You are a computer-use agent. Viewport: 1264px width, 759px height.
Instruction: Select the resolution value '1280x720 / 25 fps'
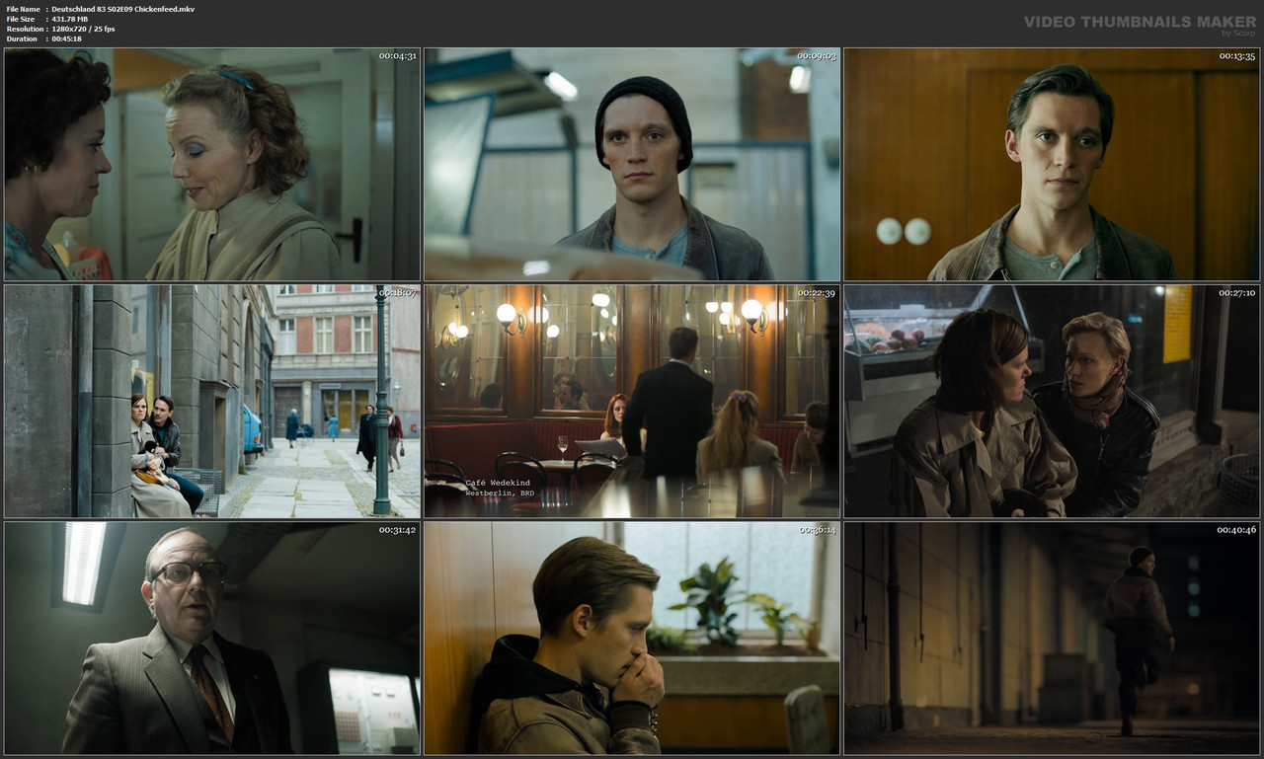(x=84, y=29)
